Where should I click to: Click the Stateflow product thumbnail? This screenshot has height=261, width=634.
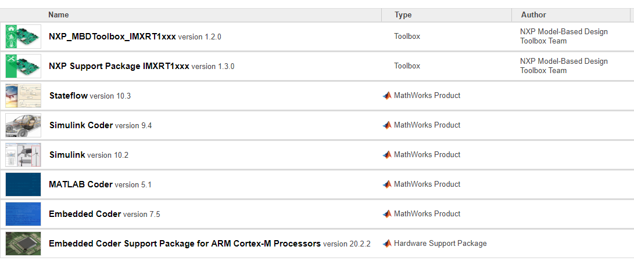(23, 96)
